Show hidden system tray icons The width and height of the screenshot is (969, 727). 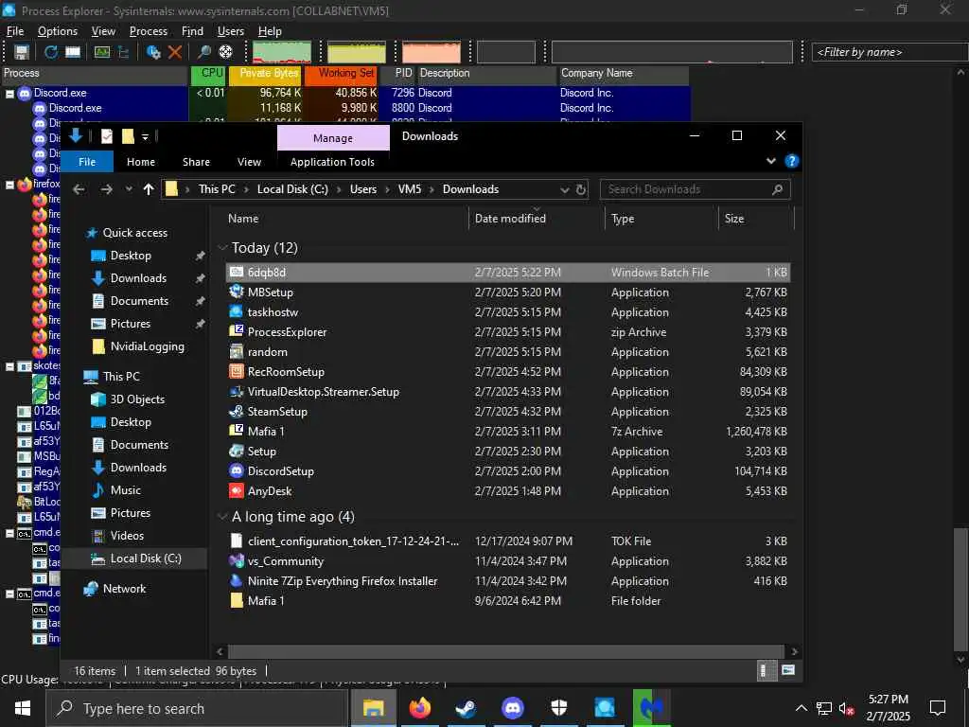pyautogui.click(x=801, y=708)
